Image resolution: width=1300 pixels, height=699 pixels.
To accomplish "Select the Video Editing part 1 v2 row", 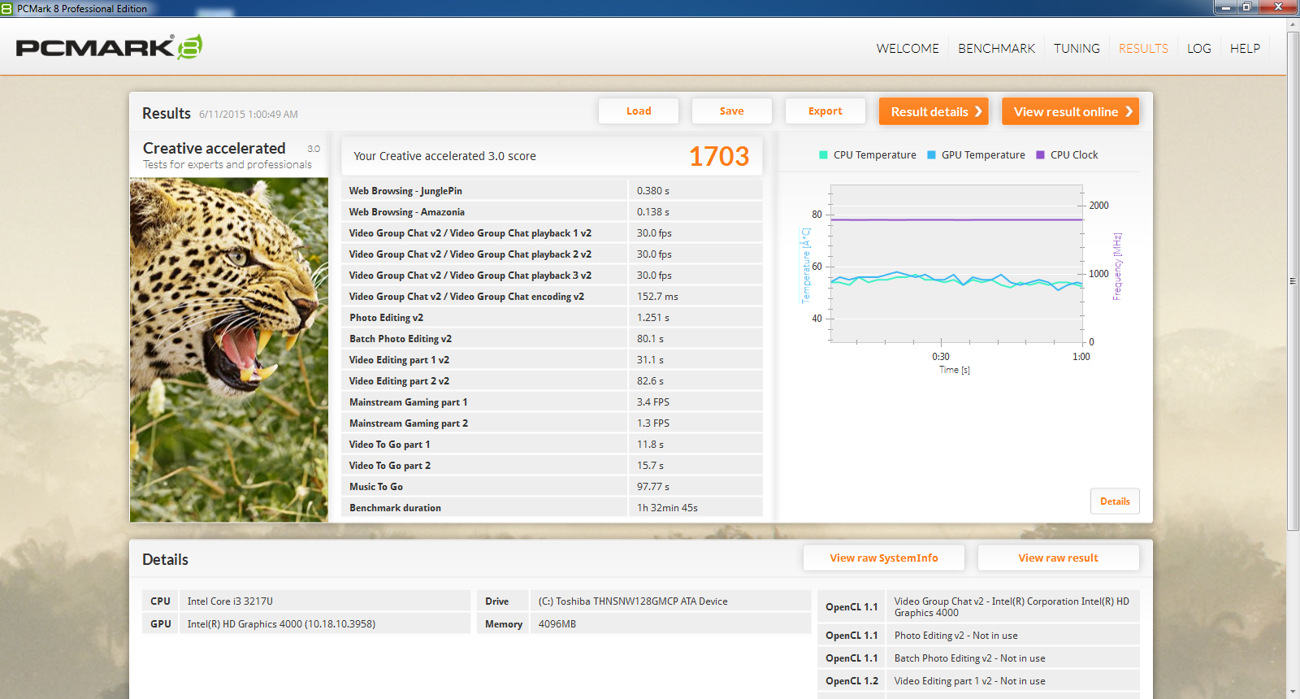I will [x=552, y=360].
